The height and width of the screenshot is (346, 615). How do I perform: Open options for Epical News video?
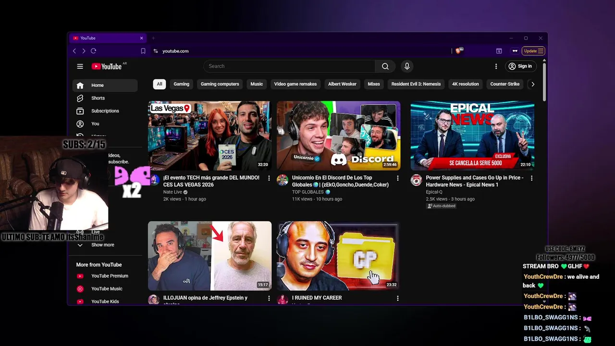(531, 178)
